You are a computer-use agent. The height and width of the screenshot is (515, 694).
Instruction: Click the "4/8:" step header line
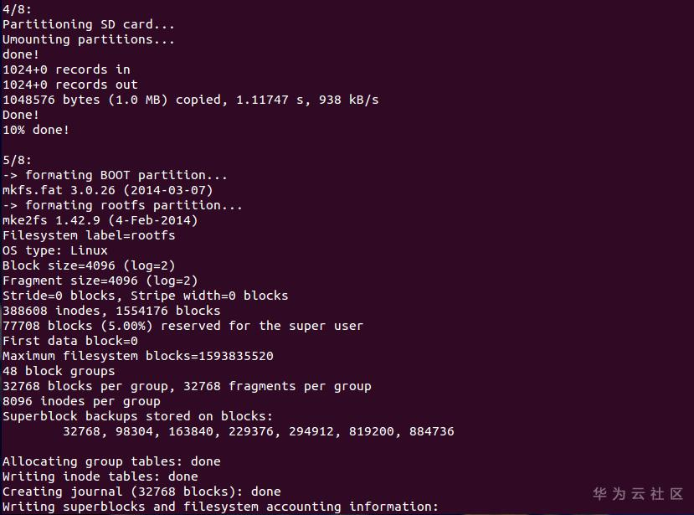point(18,9)
